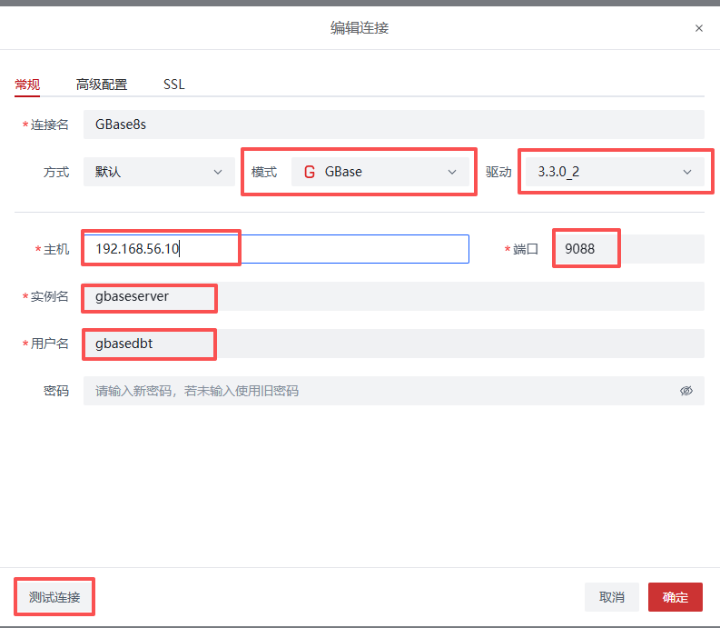The height and width of the screenshot is (628, 720).
Task: Click the 主机 field with 192.168.56.10
Action: coord(276,249)
